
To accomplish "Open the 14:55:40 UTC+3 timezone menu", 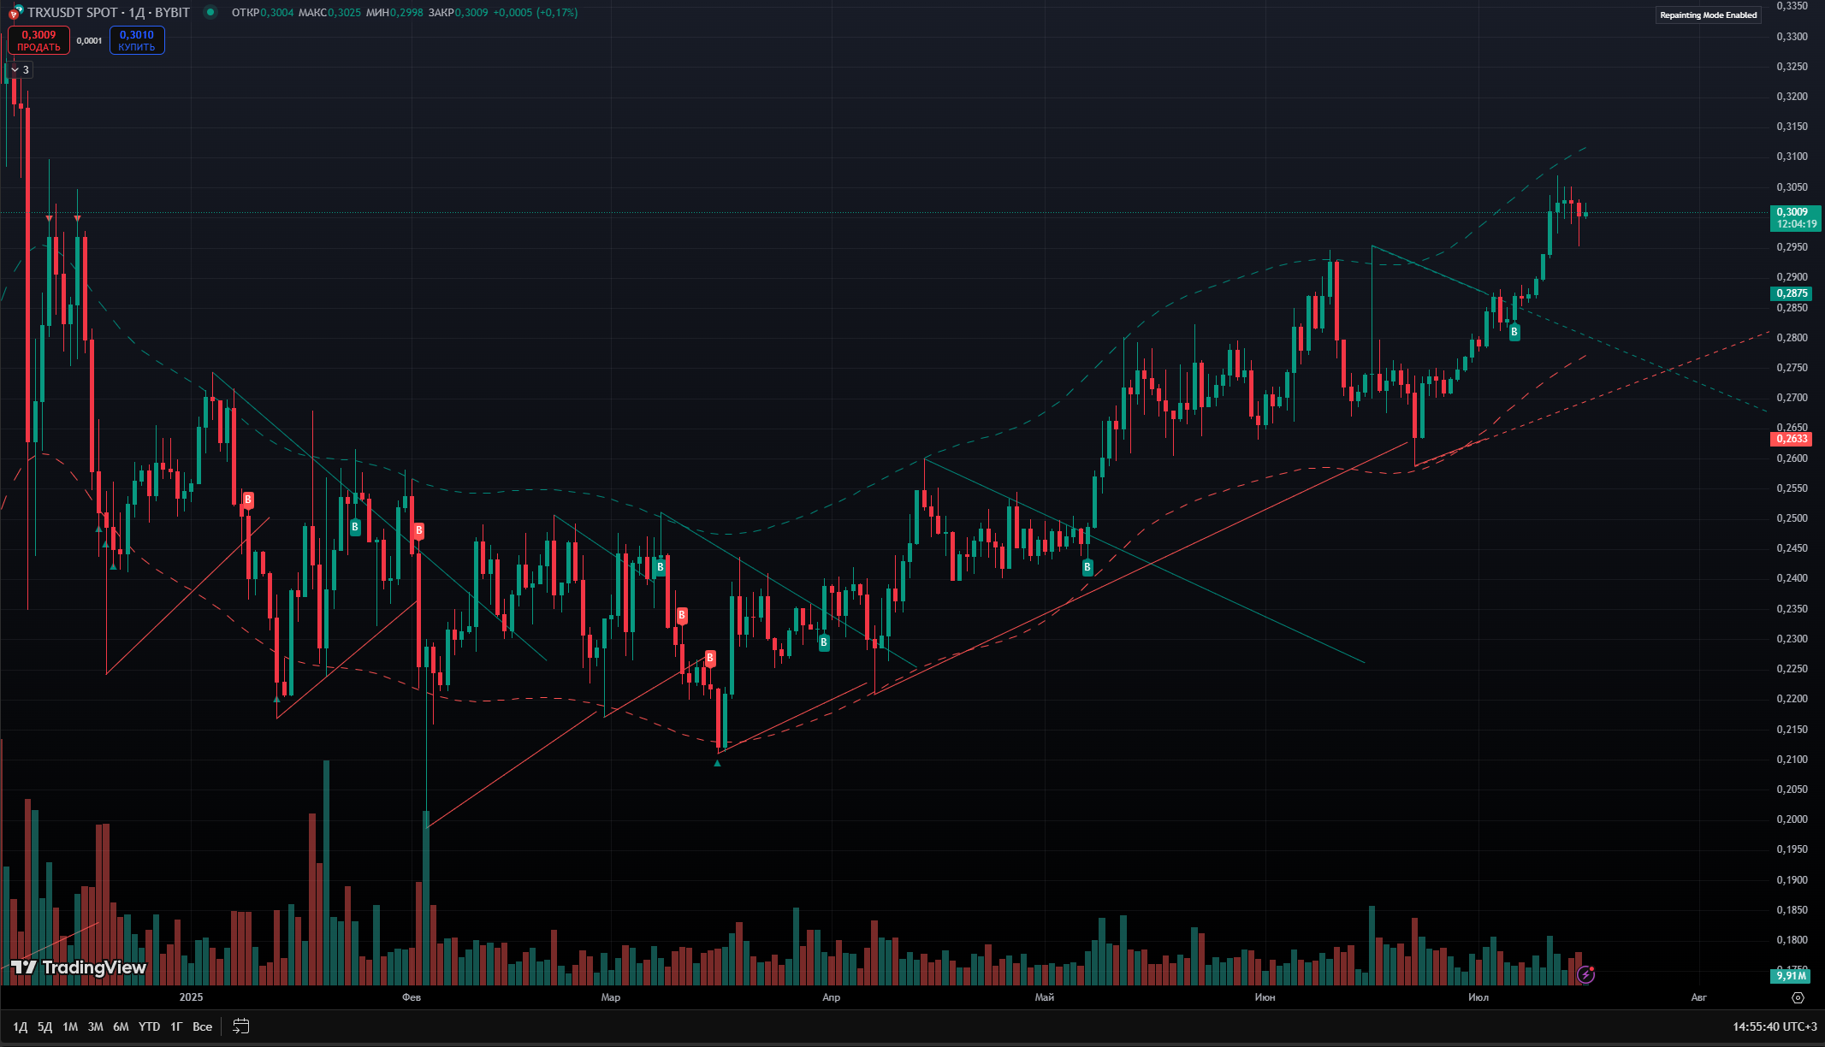I will click(x=1775, y=1026).
